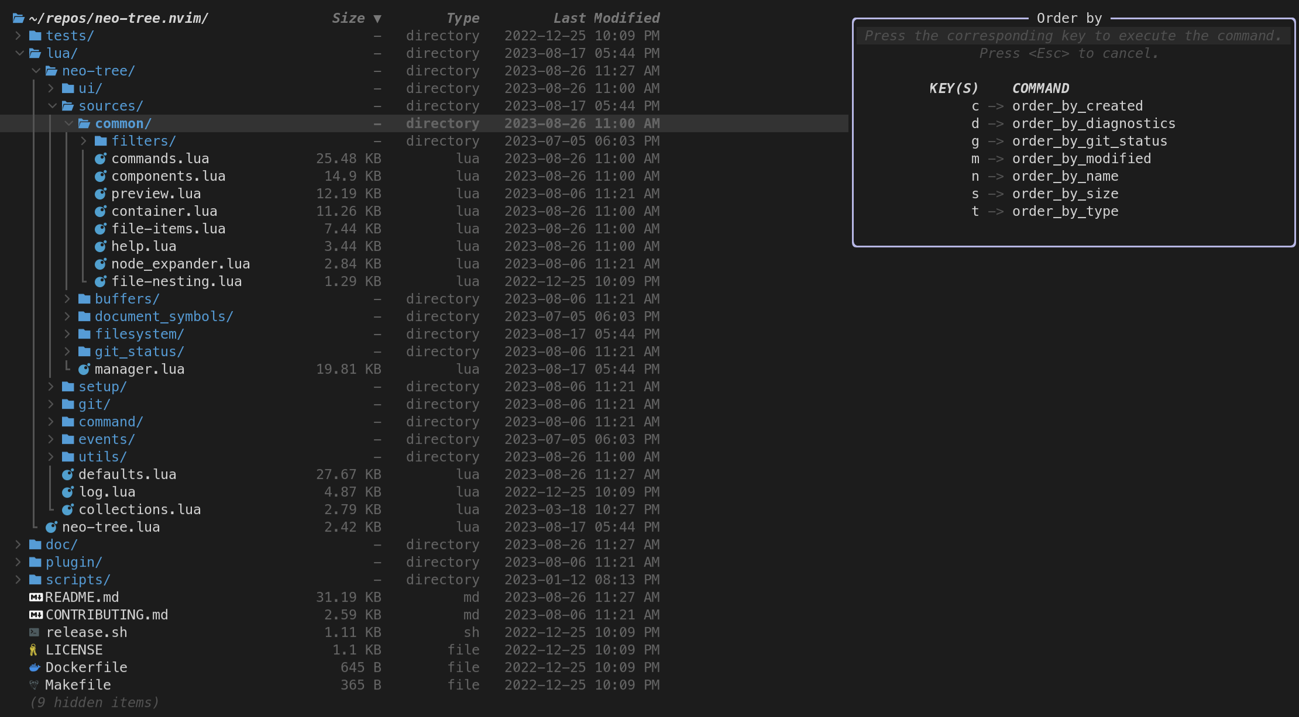The width and height of the screenshot is (1299, 717).
Task: Click the shell script icon beside release.sh
Action: click(35, 632)
